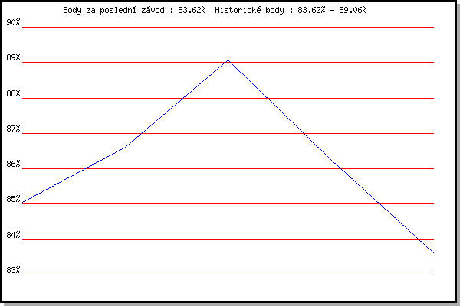The width and height of the screenshot is (460, 306).
Task: Select the 83% y-axis label
Action: (13, 270)
